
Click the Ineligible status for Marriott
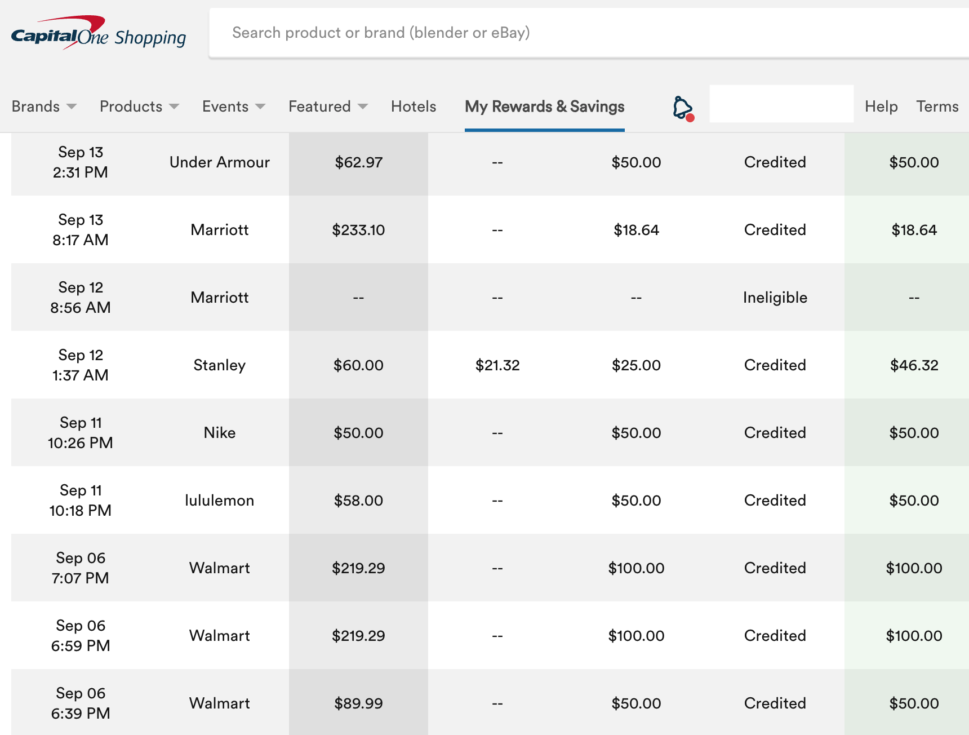(x=775, y=298)
